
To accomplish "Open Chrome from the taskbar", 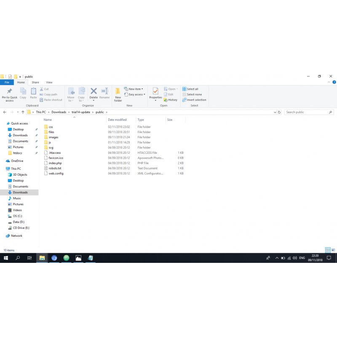I will pos(54,258).
